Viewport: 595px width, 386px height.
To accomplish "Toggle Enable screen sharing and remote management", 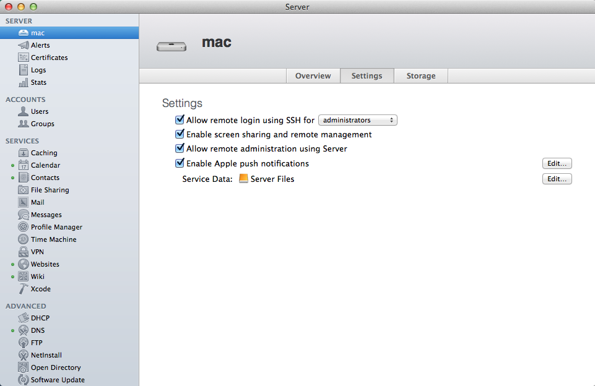I will (x=180, y=134).
